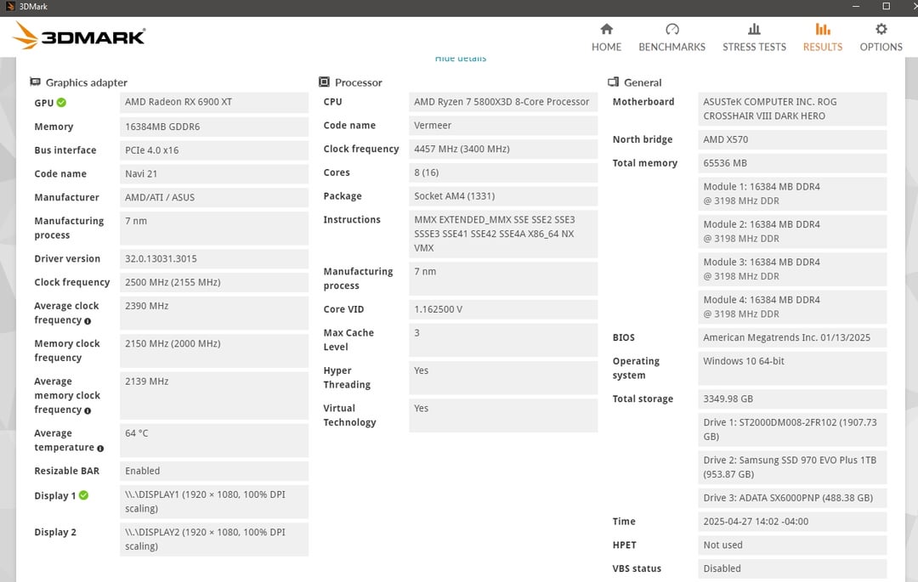Click the Drive 1: ST2000DM008-2FR102 entry

pyautogui.click(x=792, y=429)
